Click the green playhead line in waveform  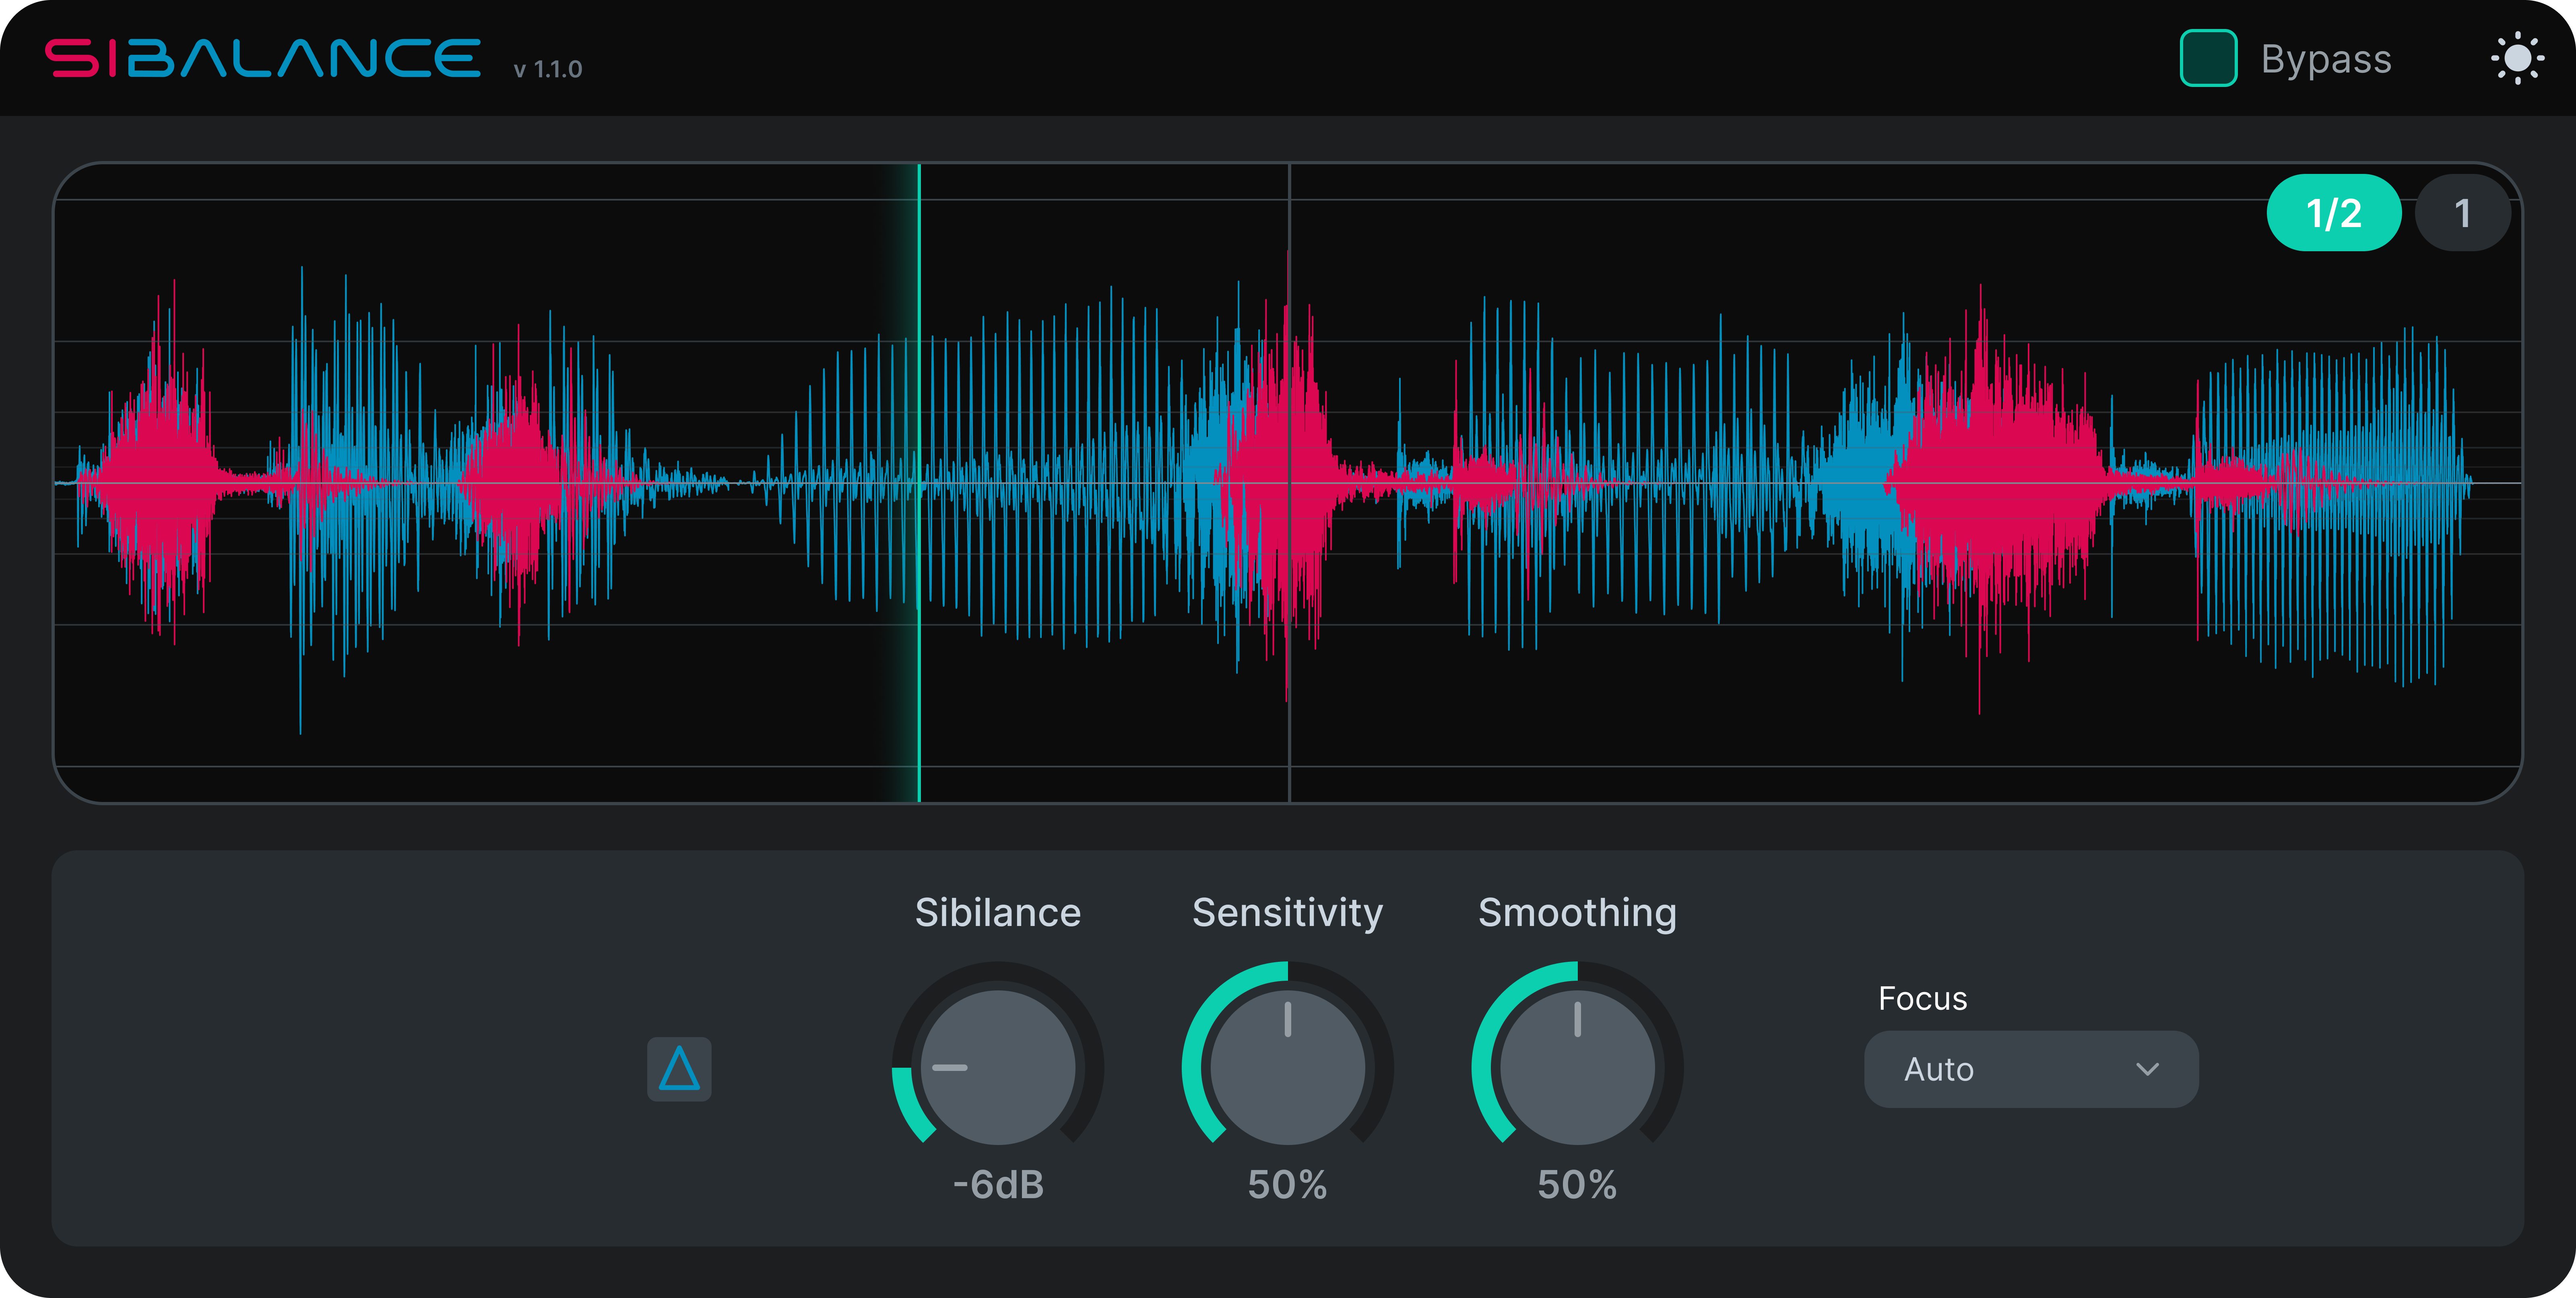[919, 483]
